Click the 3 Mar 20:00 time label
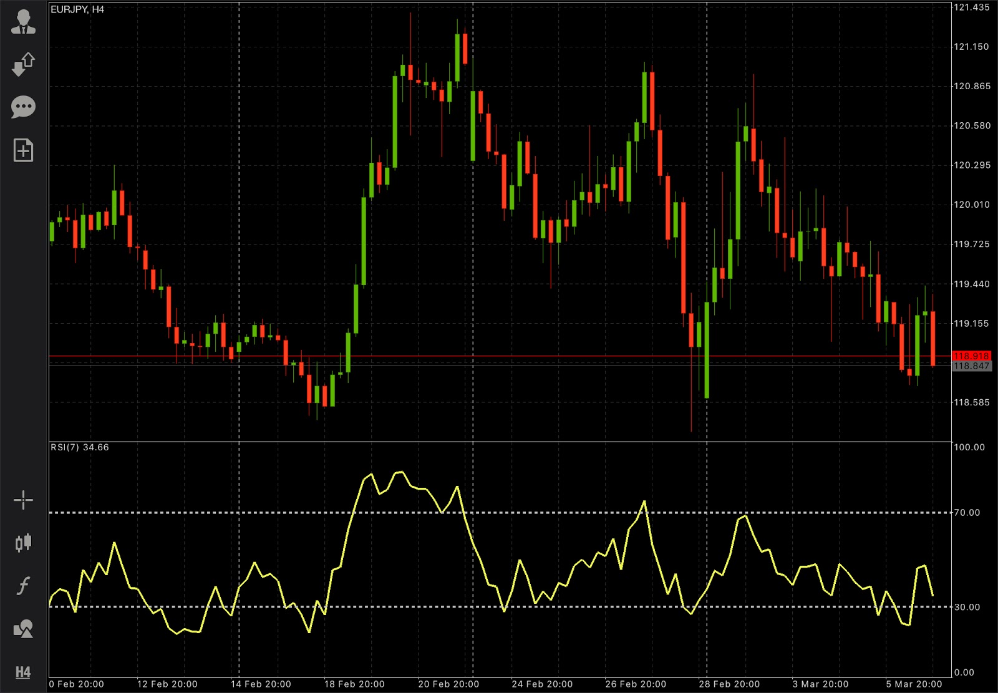This screenshot has height=693, width=998. (820, 684)
